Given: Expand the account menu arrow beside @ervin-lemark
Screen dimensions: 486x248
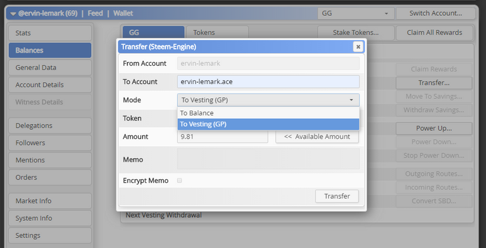Looking at the screenshot, I should (x=13, y=14).
